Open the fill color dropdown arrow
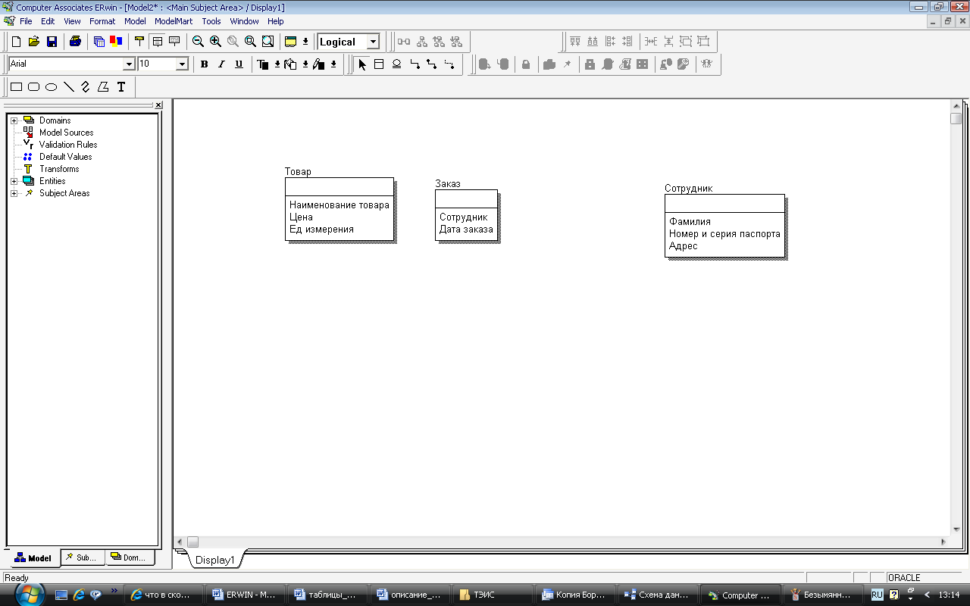Viewport: 970px width, 606px height. tap(305, 64)
